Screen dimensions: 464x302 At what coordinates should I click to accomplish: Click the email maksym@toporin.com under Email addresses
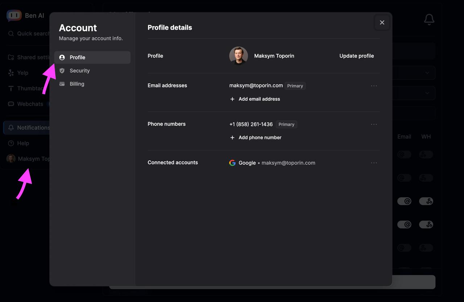256,85
